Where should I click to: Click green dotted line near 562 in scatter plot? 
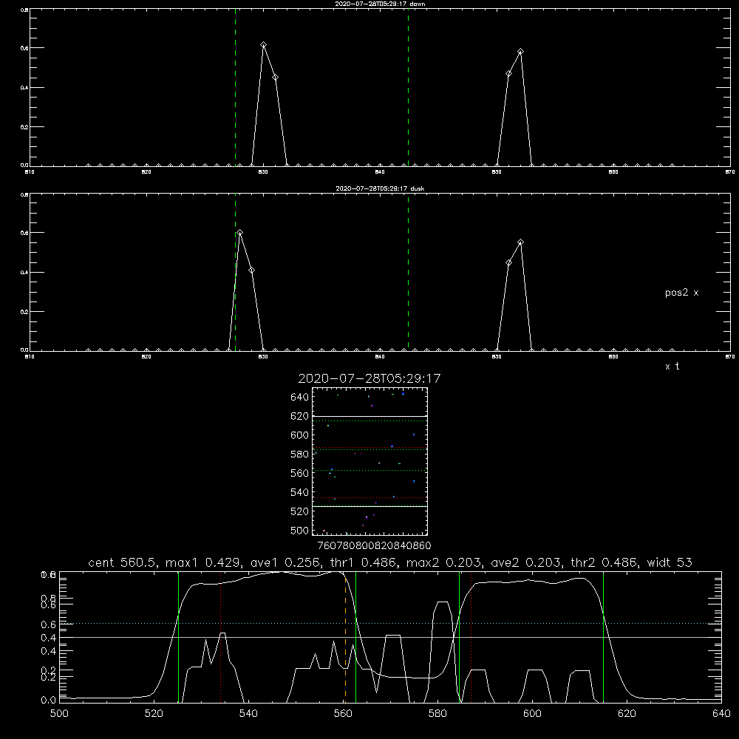(x=369, y=470)
